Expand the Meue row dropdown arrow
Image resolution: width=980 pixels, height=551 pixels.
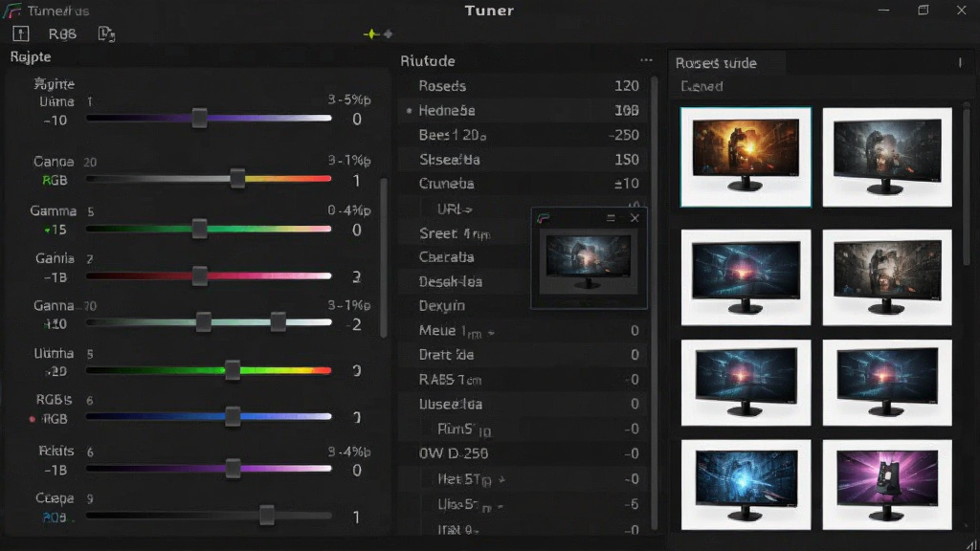tap(491, 333)
